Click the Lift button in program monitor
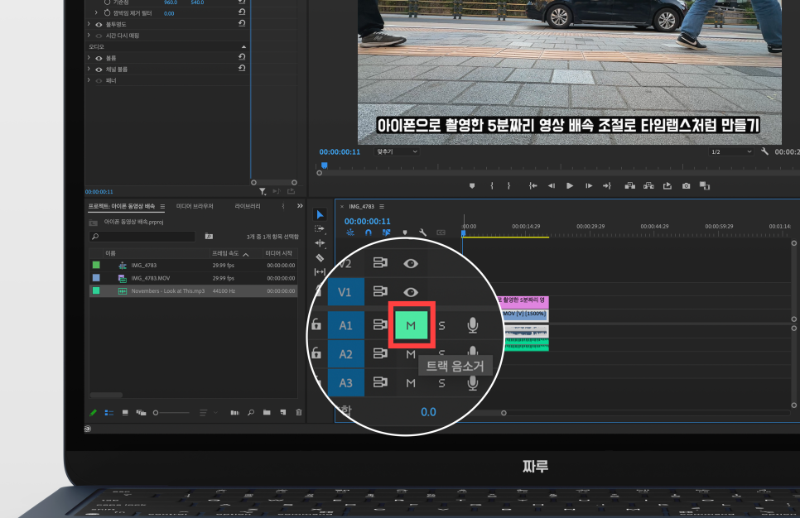 point(630,186)
